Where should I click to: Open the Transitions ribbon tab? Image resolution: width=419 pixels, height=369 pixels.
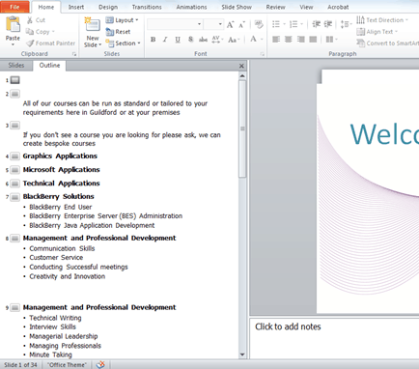coord(147,7)
